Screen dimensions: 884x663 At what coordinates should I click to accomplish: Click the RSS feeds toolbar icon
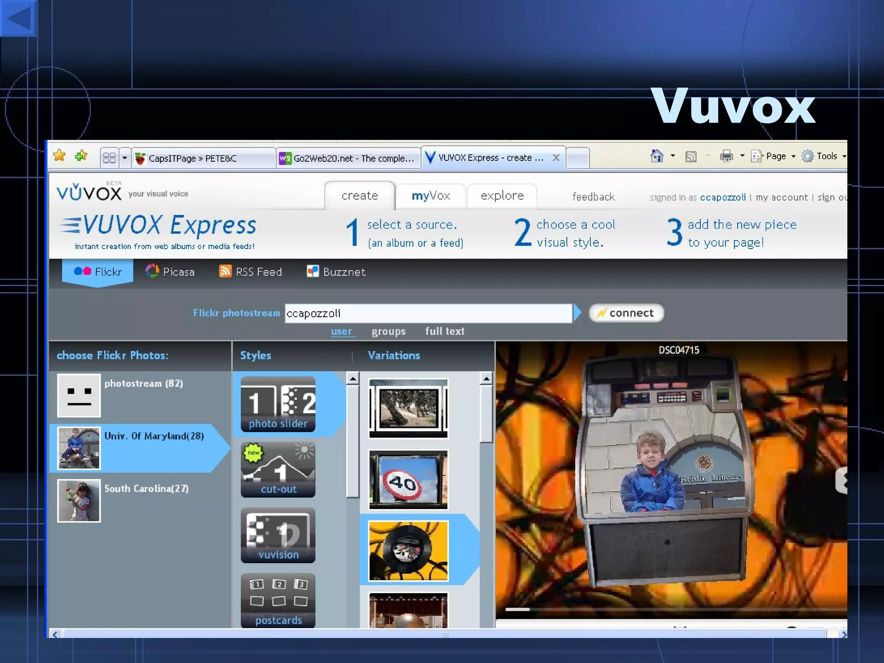point(691,156)
